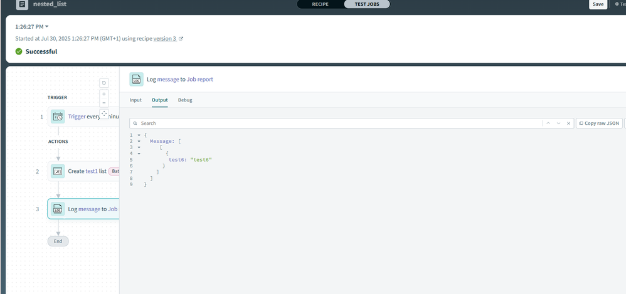Open the 1:26:27 PM job time dropdown
The height and width of the screenshot is (294, 626).
point(31,27)
